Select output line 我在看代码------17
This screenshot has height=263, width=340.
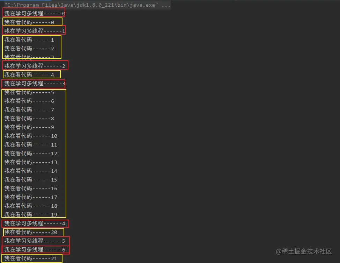pyautogui.click(x=31, y=197)
